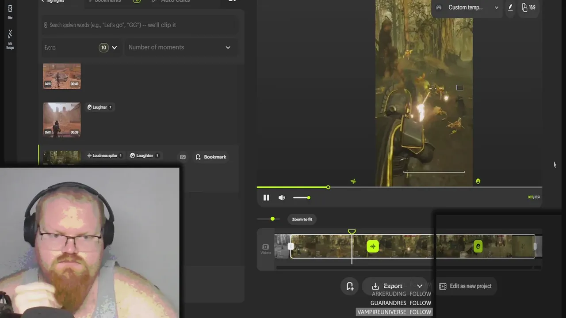Mute the video with speaker icon
Image resolution: width=566 pixels, height=318 pixels.
pyautogui.click(x=282, y=197)
